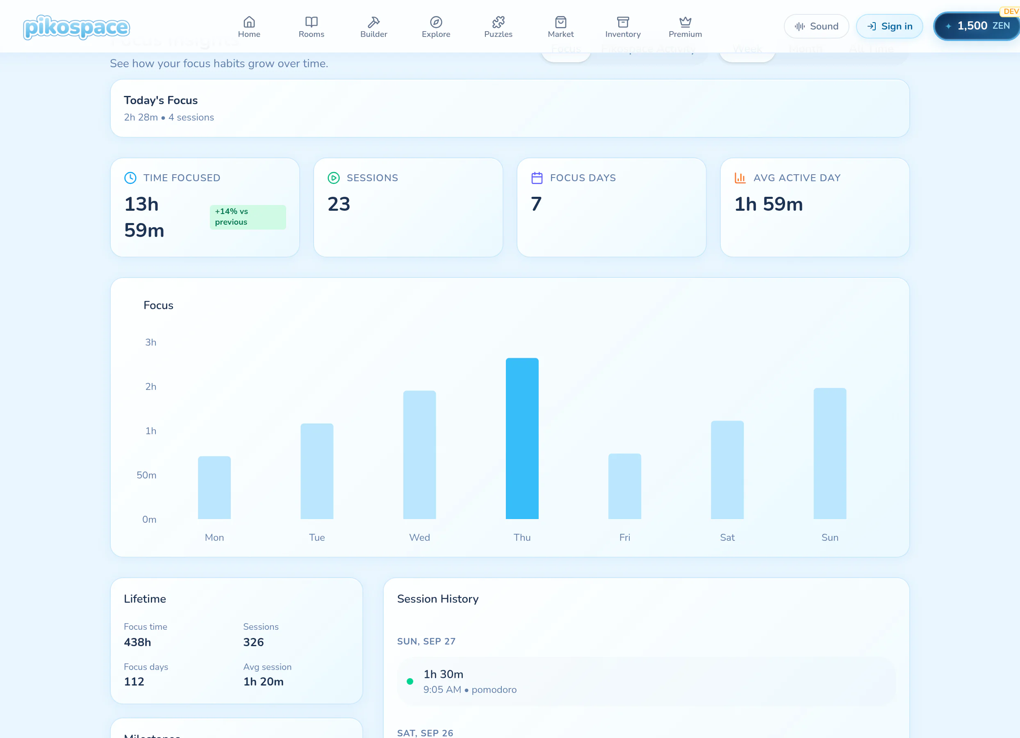Click the '2h 28m • 4 sessions' text
Screen dimensions: 1020x738
click(x=168, y=117)
